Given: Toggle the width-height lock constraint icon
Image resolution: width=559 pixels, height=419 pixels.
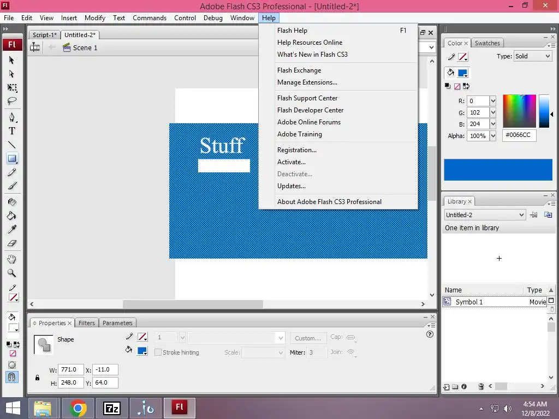Looking at the screenshot, I should 37,378.
